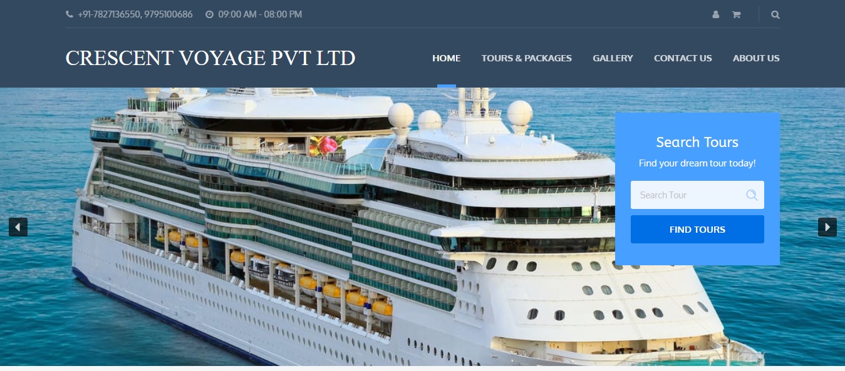Click the phone number +91-7827136550
845x371 pixels.
(x=110, y=14)
